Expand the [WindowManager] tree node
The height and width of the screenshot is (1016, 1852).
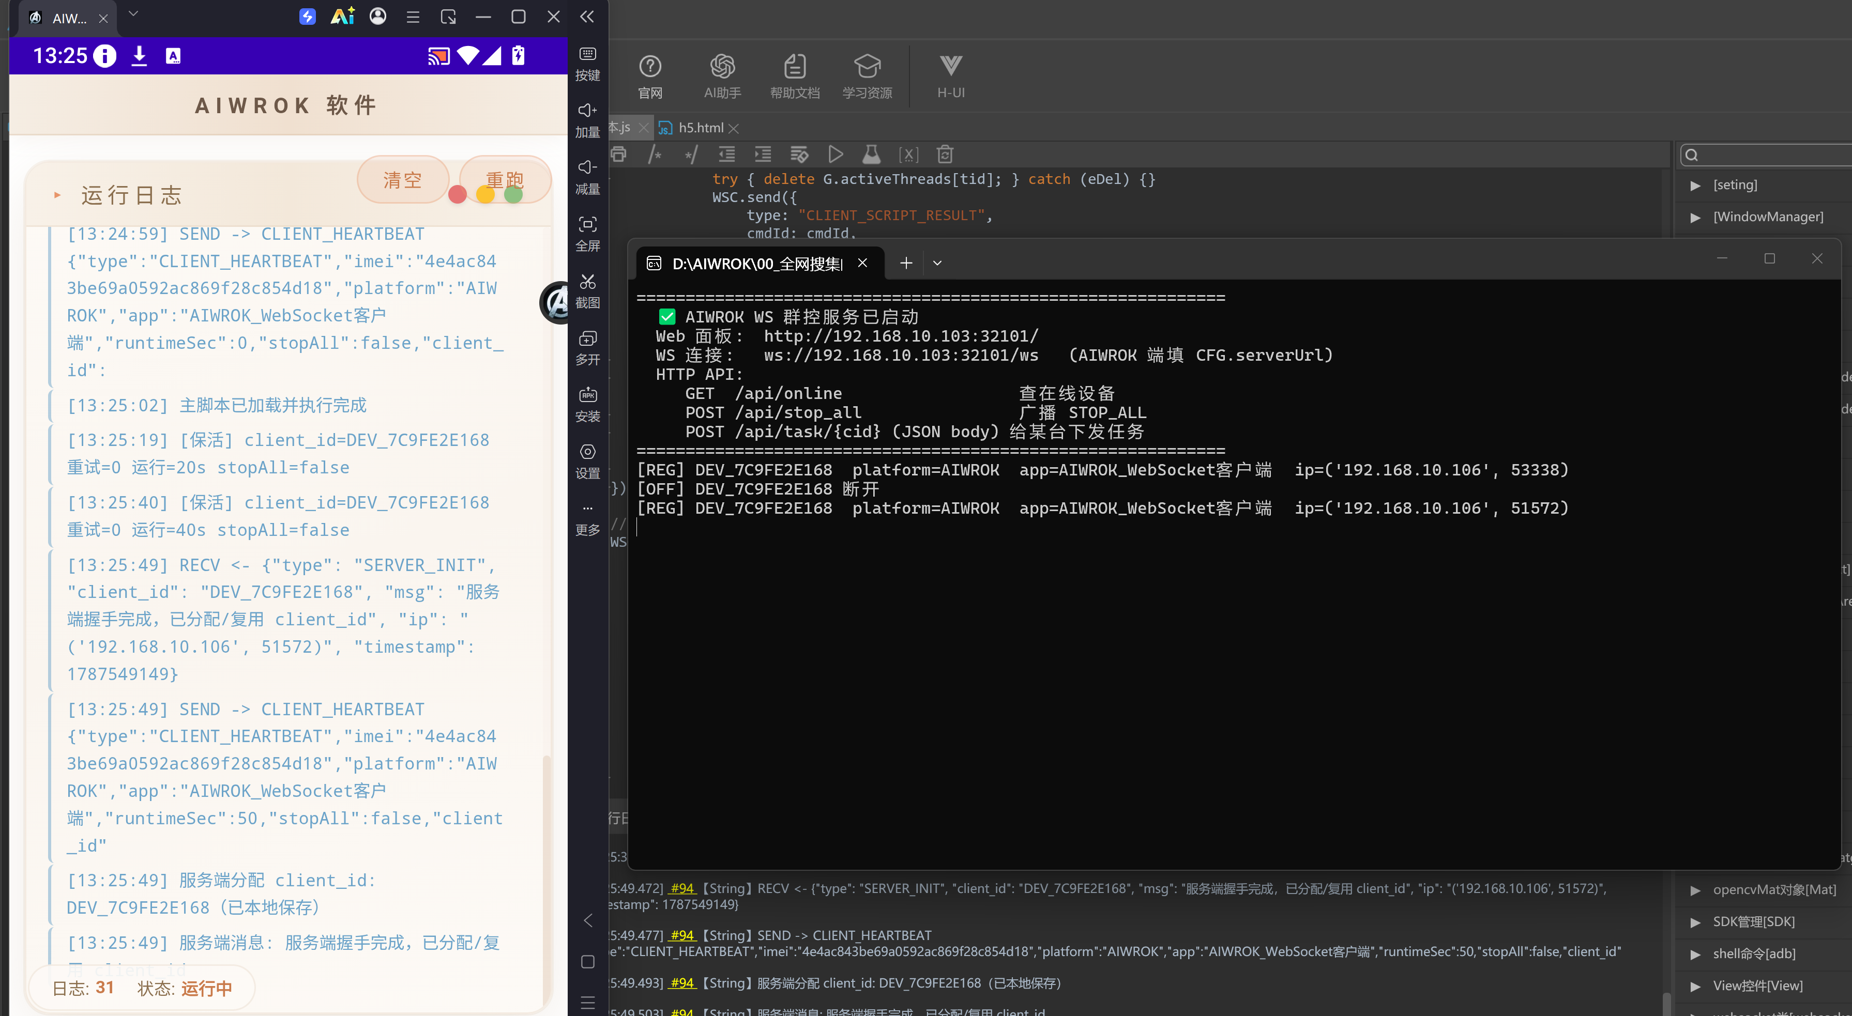pos(1695,217)
